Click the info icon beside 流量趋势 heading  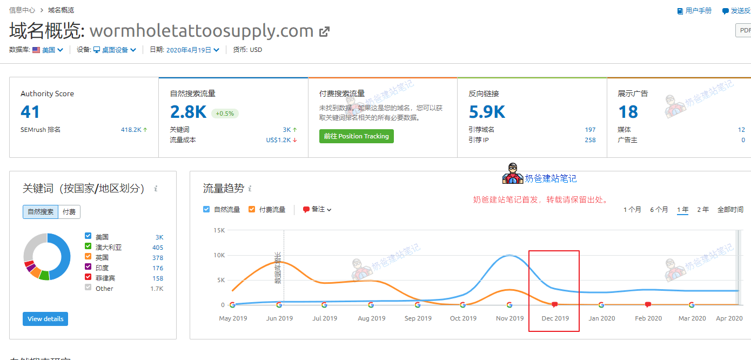250,188
